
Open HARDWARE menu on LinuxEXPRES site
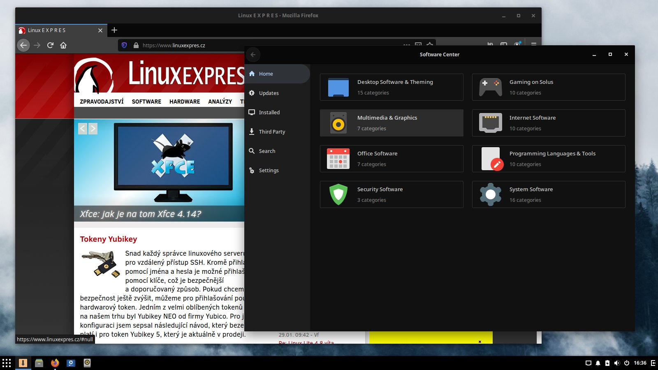(185, 102)
